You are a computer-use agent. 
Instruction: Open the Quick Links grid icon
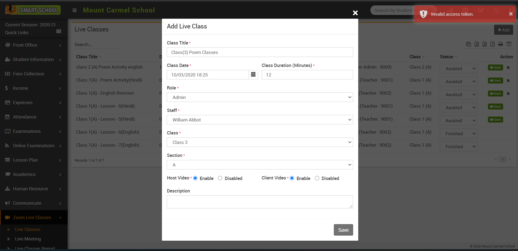tap(58, 31)
